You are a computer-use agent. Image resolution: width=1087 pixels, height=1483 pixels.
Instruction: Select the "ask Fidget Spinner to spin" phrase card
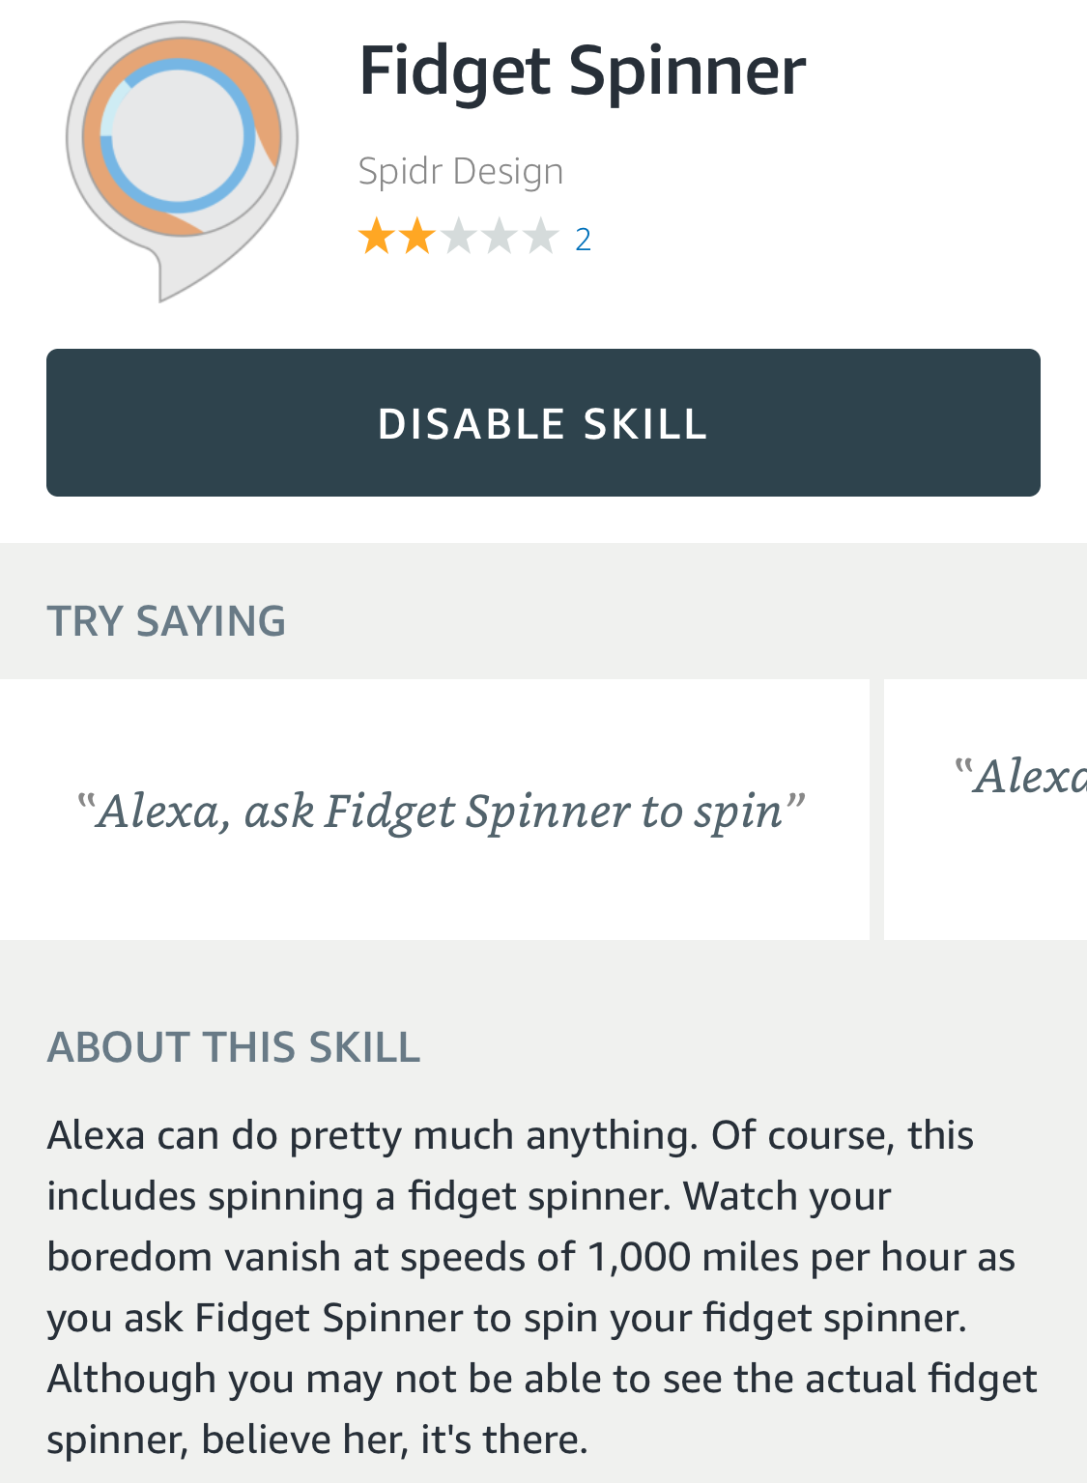(435, 810)
